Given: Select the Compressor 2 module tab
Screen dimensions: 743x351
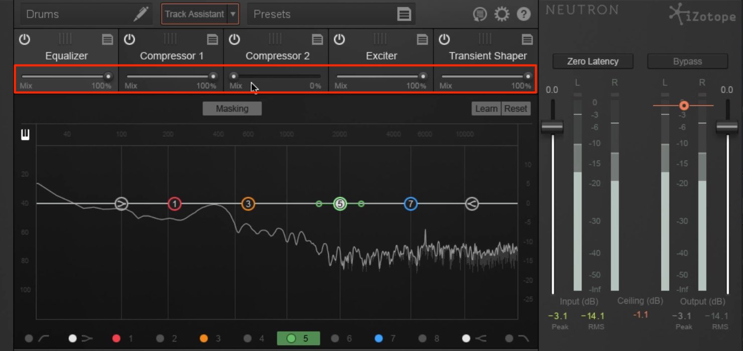Looking at the screenshot, I should (278, 56).
